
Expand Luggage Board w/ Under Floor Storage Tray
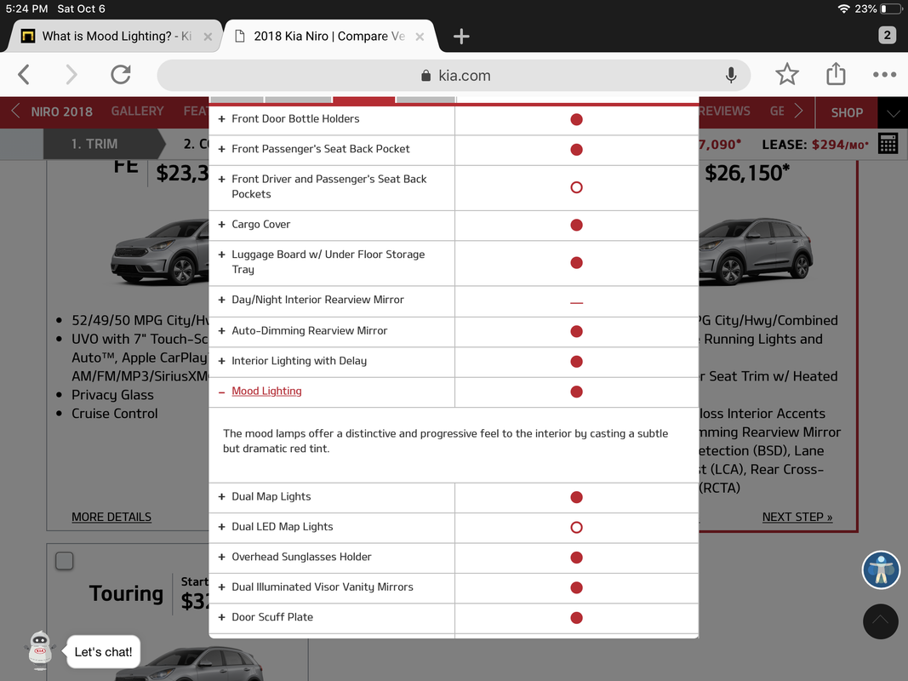click(221, 255)
